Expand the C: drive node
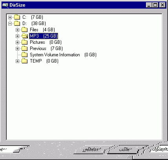168x160 pixels. click(10, 17)
